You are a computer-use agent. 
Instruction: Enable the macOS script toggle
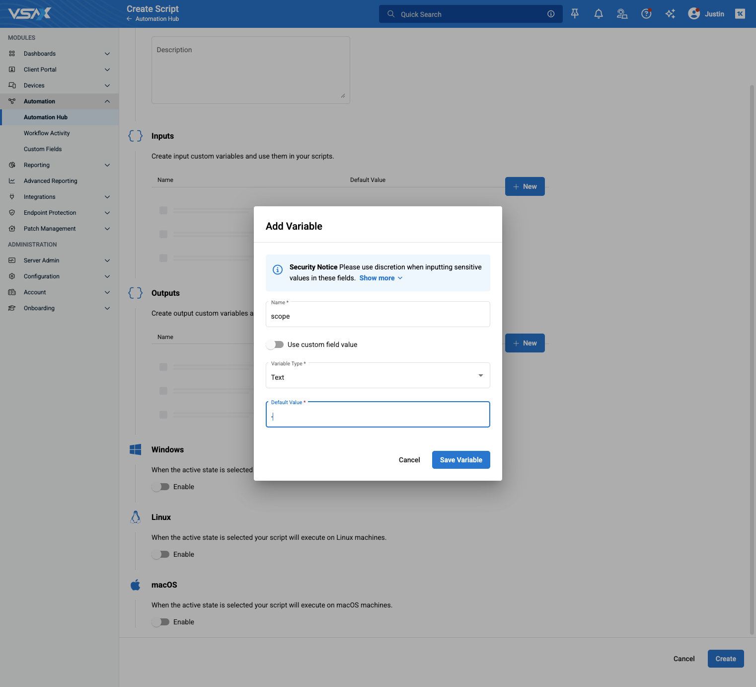160,622
